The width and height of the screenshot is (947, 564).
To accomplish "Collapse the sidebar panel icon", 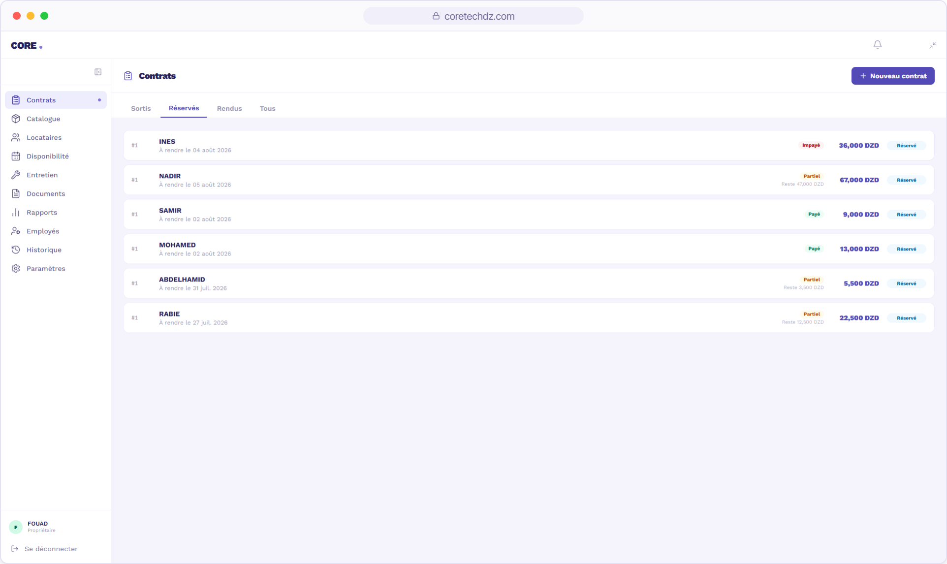I will pyautogui.click(x=98, y=72).
